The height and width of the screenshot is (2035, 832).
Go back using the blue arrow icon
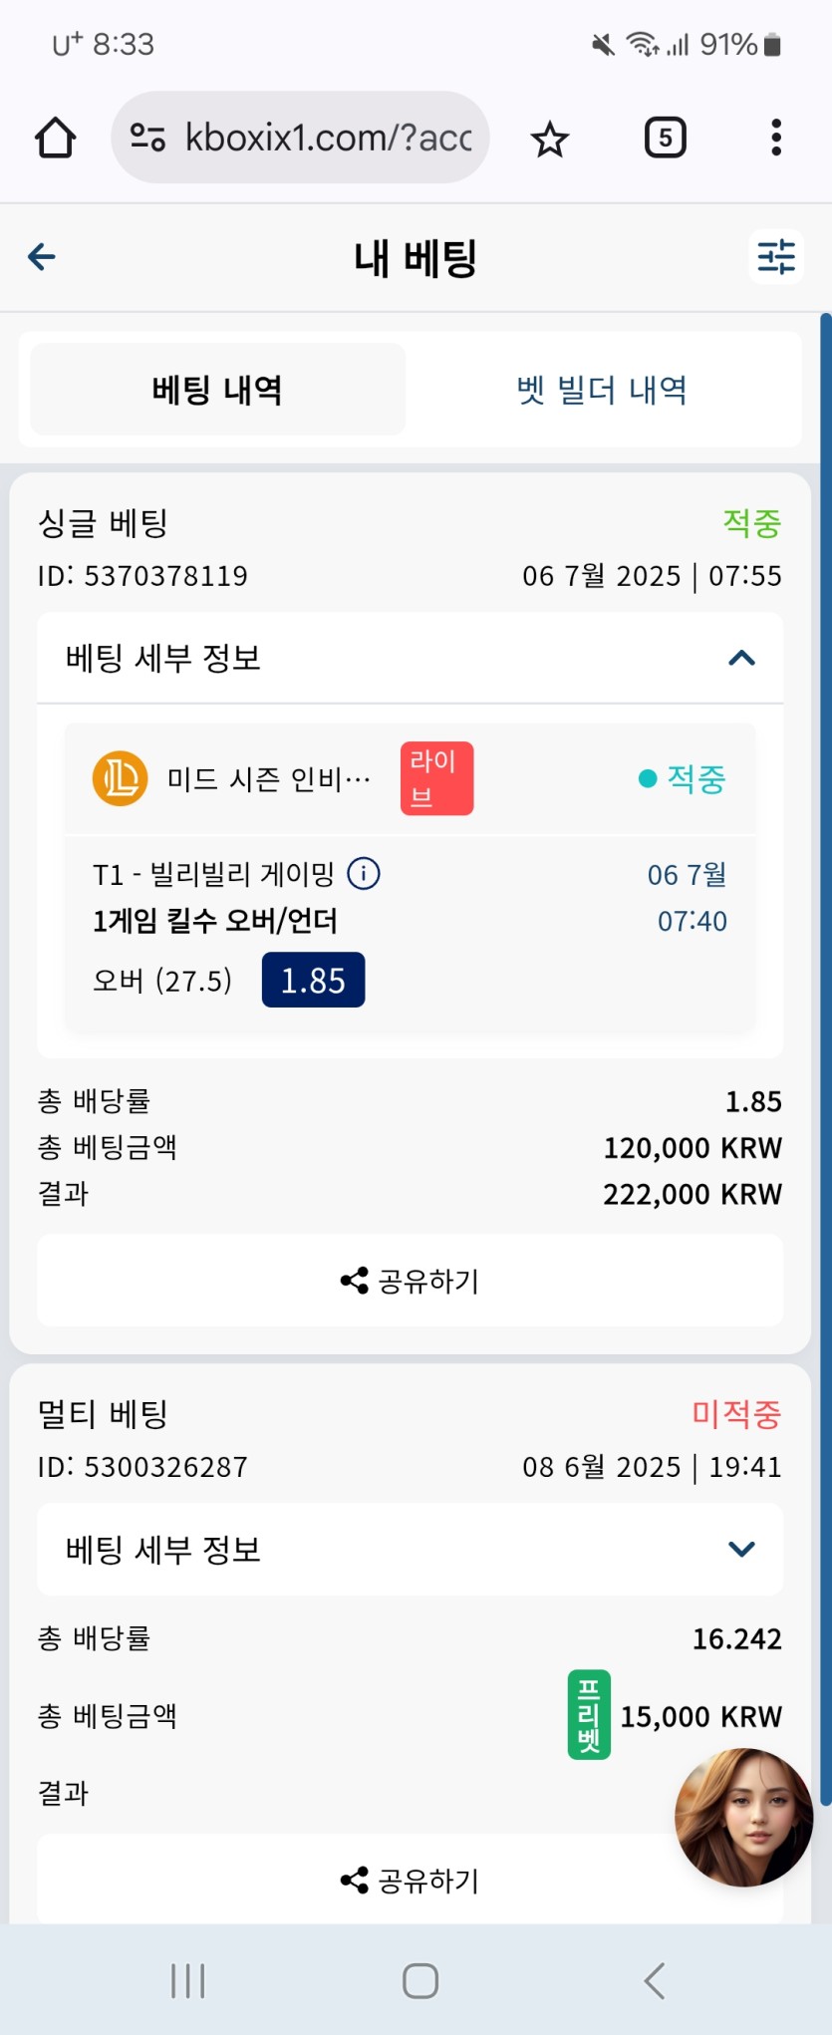[42, 257]
